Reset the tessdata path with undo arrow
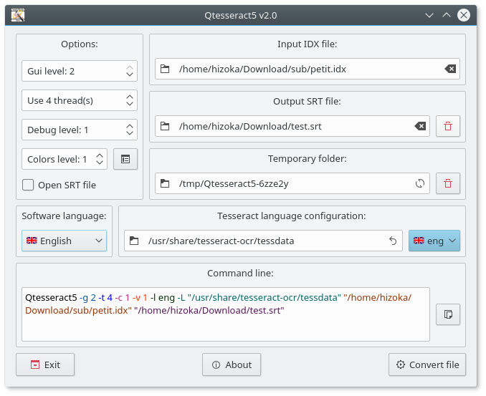486x396 pixels. click(393, 241)
